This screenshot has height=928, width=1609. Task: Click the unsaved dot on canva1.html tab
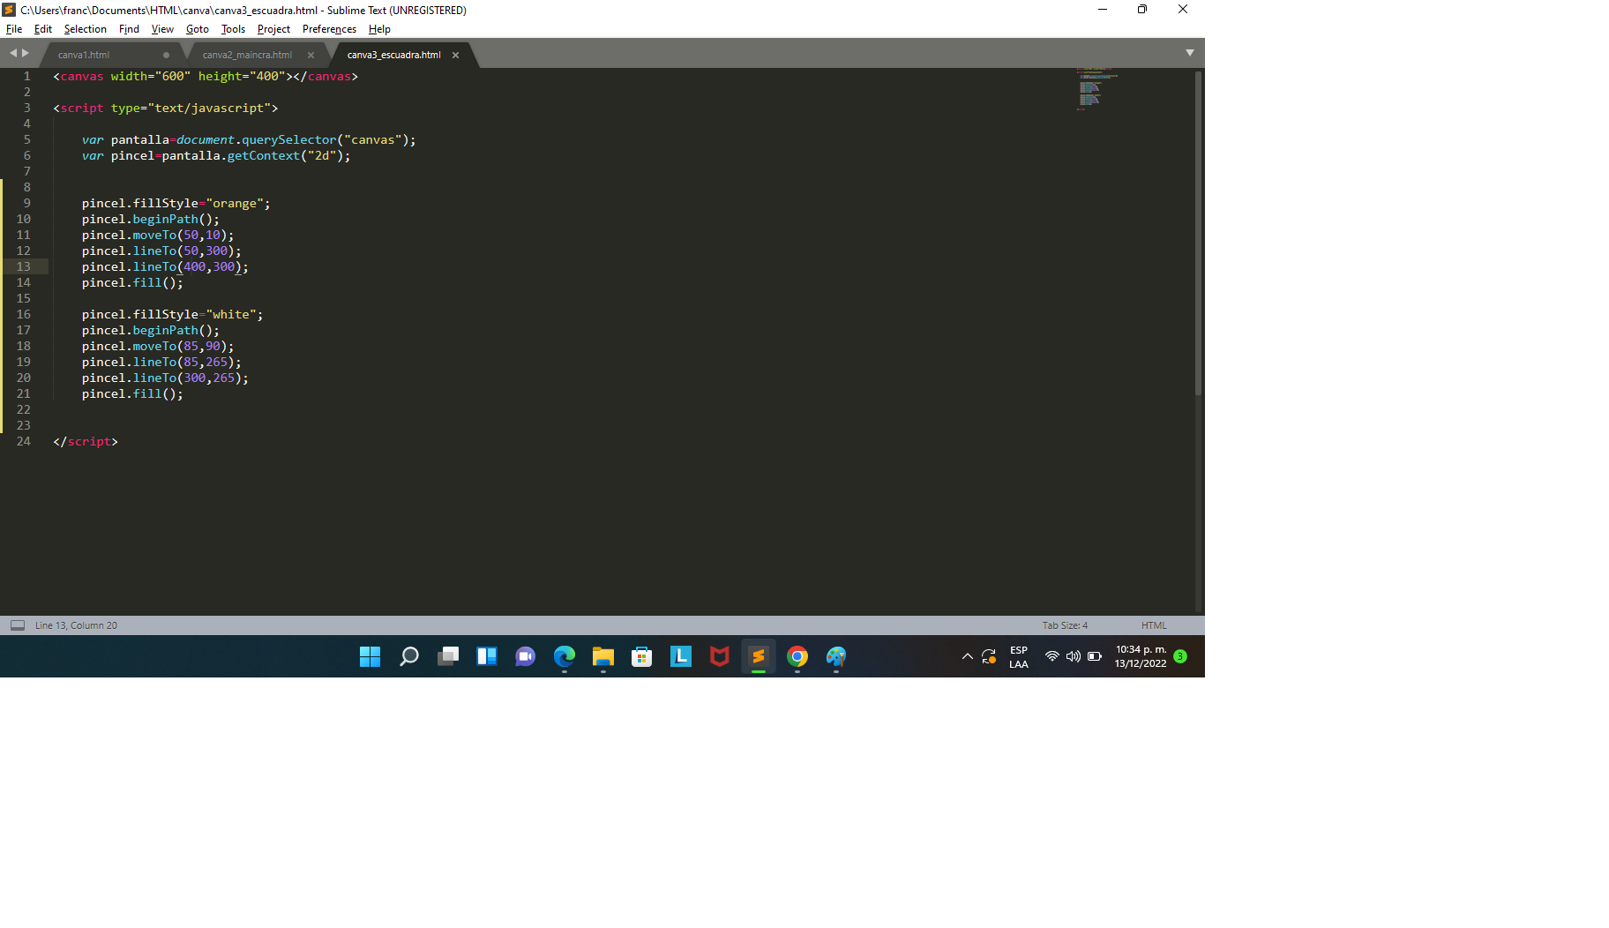point(166,55)
